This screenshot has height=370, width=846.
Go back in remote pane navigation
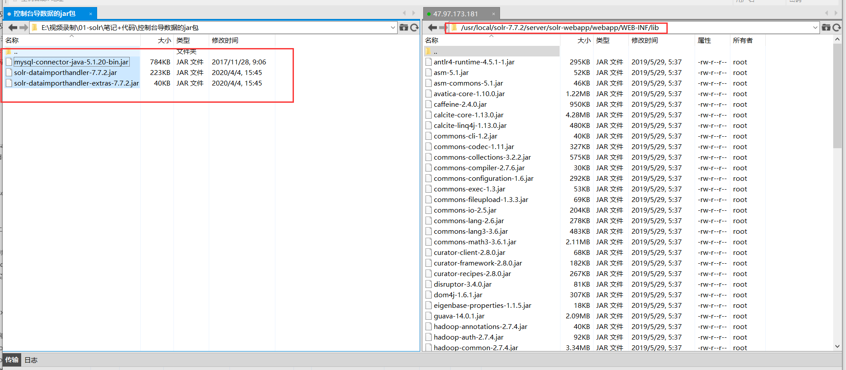[432, 28]
